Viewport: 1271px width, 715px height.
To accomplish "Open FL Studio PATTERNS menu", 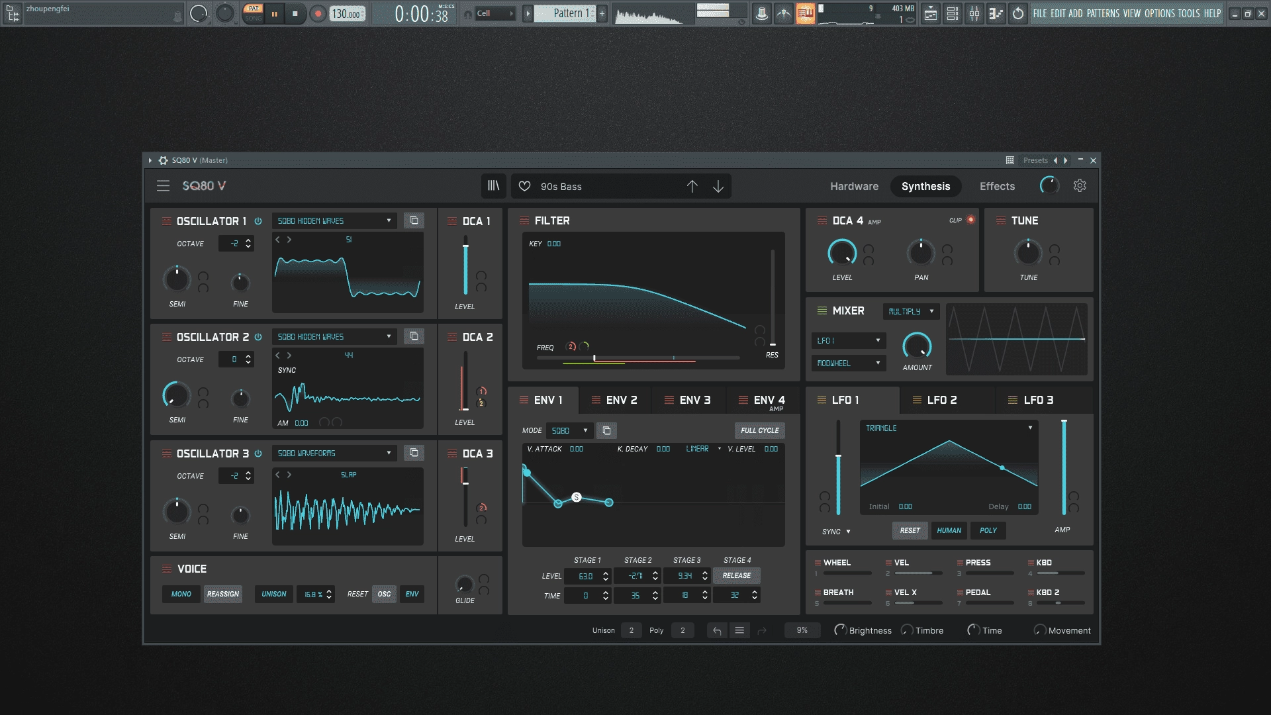I will pos(1103,13).
